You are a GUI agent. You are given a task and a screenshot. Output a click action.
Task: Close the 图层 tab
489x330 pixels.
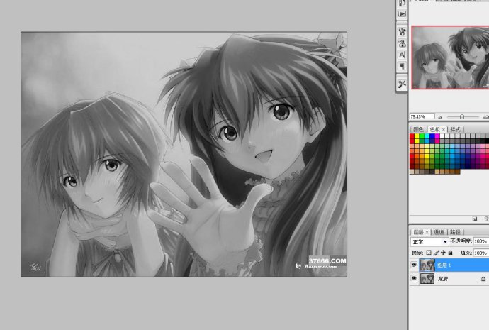[427, 232]
